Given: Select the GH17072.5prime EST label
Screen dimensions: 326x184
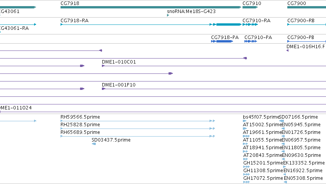Looking at the screenshot, I should pos(263,178).
